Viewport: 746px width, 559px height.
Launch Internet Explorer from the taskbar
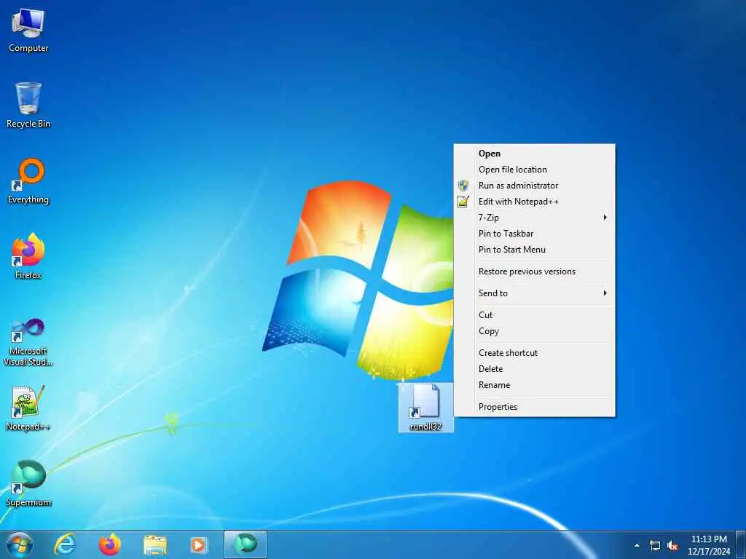click(x=65, y=544)
